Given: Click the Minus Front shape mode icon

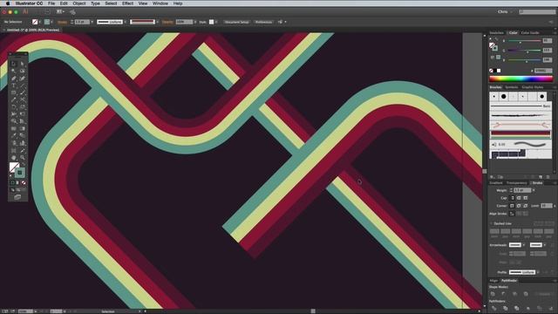Looking at the screenshot, I should [x=503, y=294].
